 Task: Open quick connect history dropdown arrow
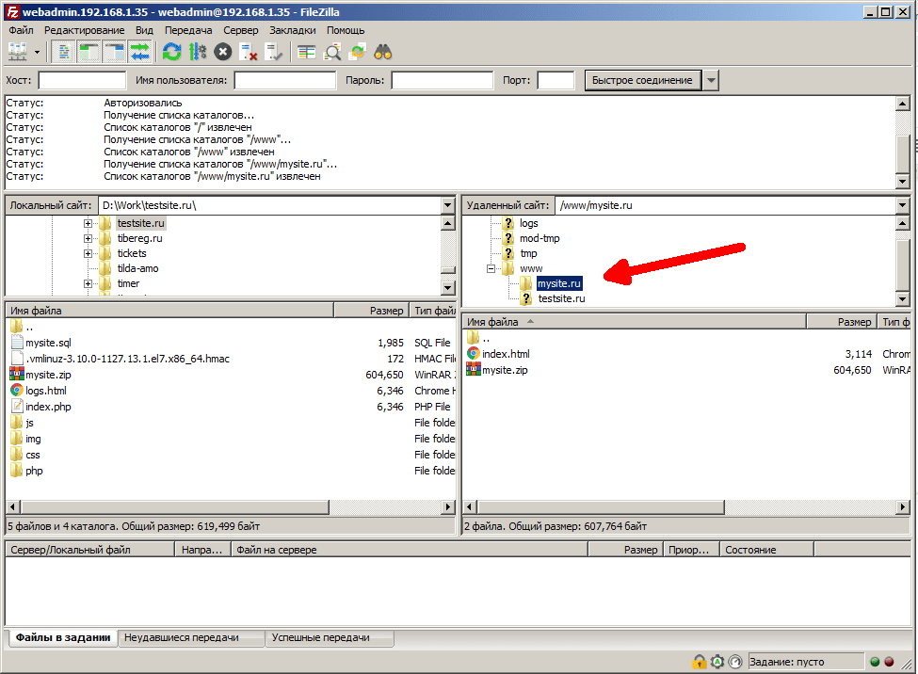710,80
